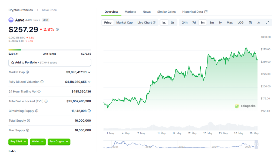Click the 0.09662 ETH price text
Screen dimensions: 277x152
click(x=16, y=41)
